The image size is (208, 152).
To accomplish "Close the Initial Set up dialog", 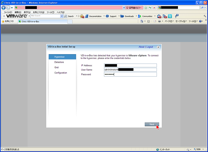I will (158, 47).
